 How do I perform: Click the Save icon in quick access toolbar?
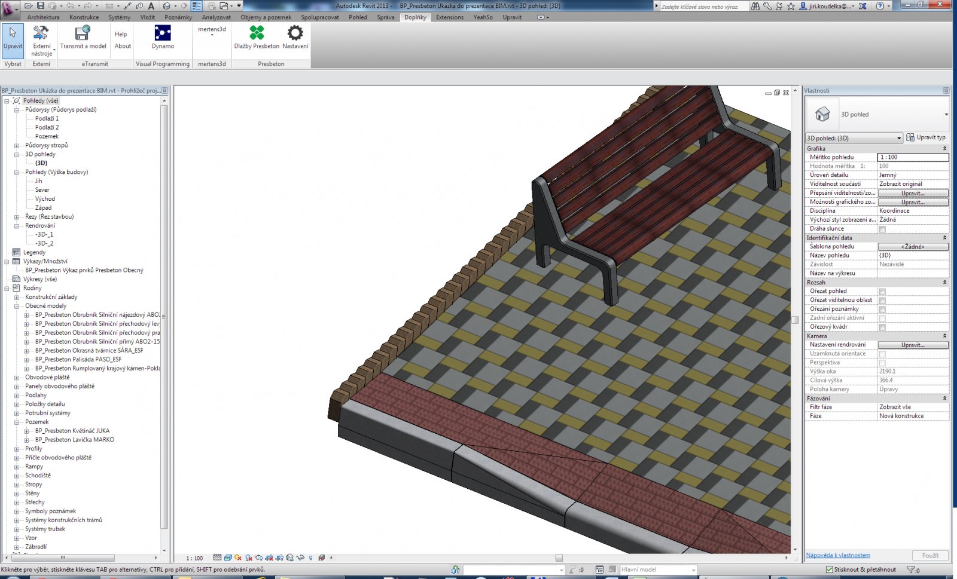(40, 6)
